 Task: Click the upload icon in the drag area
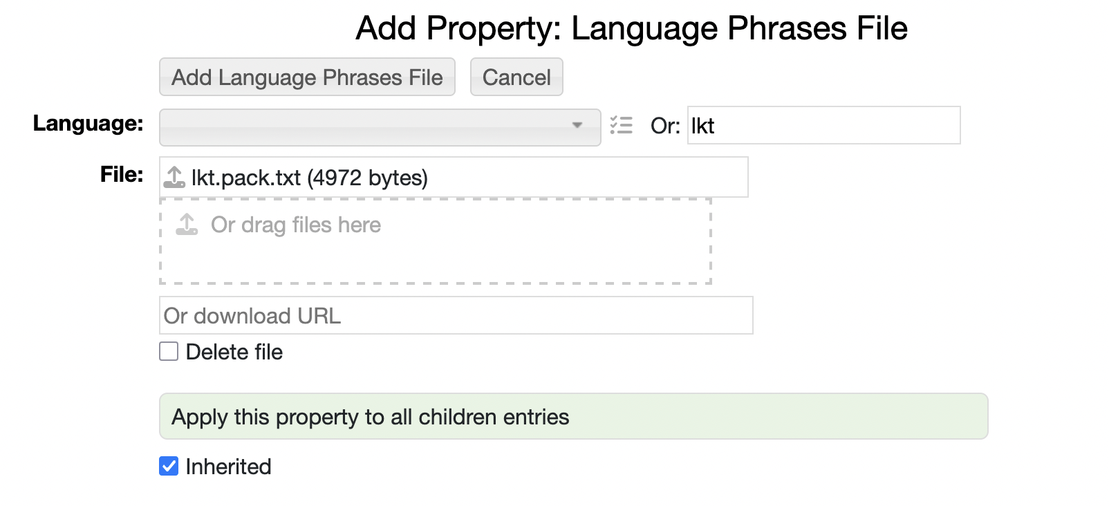pyautogui.click(x=187, y=225)
